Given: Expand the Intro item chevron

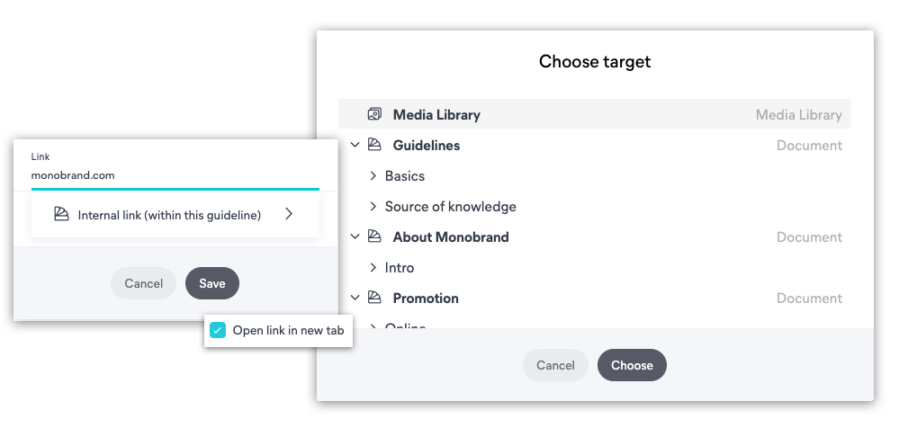Looking at the screenshot, I should tap(373, 267).
